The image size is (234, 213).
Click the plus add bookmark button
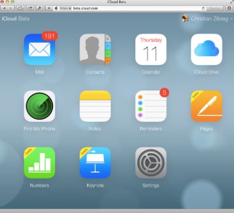pos(49,8)
